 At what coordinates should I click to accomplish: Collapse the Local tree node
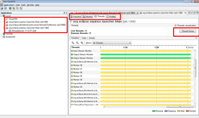click(1, 16)
